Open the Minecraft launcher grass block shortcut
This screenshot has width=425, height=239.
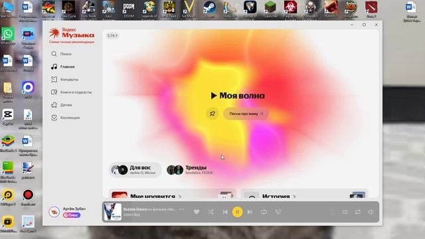coord(270,9)
